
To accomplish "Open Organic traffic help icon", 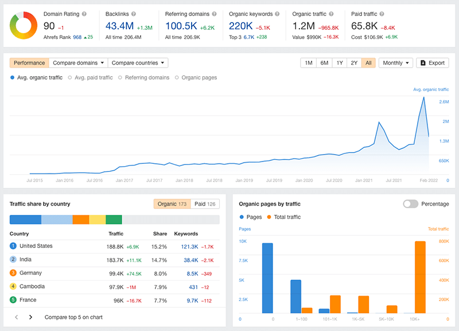I will pyautogui.click(x=331, y=14).
